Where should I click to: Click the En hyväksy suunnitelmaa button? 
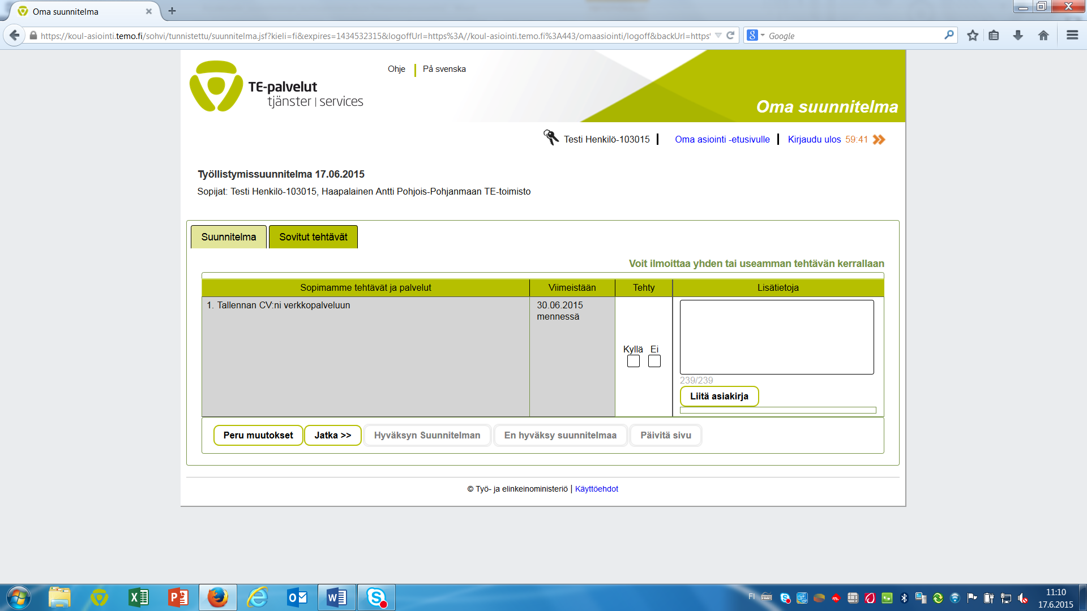560,435
